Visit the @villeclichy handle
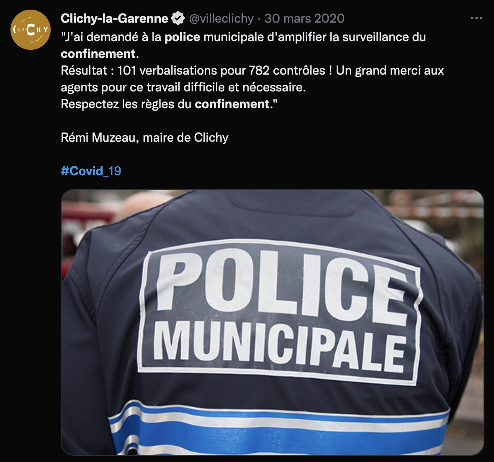 pyautogui.click(x=221, y=18)
